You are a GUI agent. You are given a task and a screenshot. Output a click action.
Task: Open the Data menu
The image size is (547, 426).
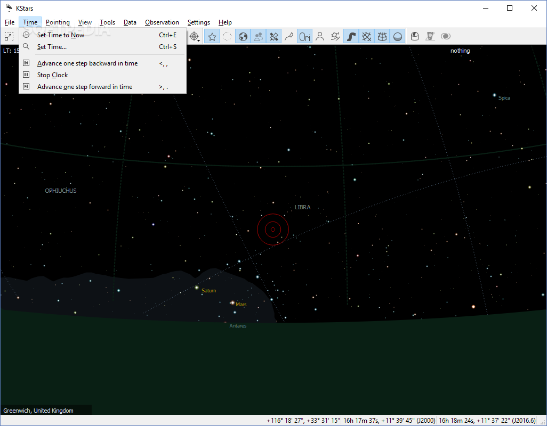pyautogui.click(x=130, y=22)
